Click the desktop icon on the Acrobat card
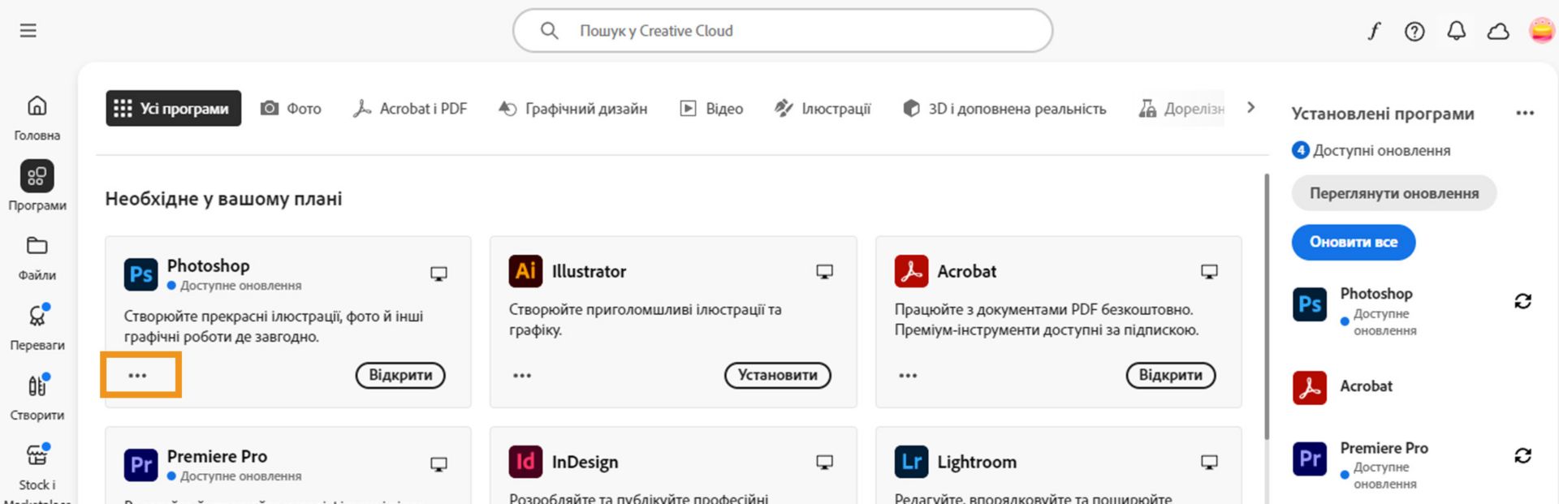1559x504 pixels. (1209, 271)
